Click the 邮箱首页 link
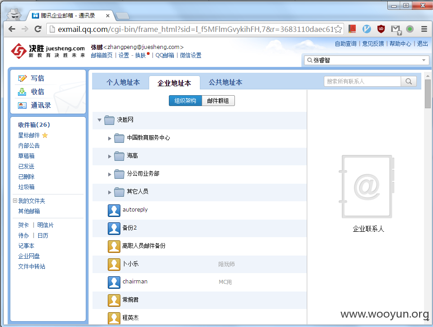Screen dimensions: 433x327 102,55
